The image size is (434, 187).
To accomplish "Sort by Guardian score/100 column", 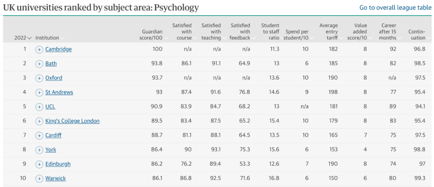I will point(153,35).
